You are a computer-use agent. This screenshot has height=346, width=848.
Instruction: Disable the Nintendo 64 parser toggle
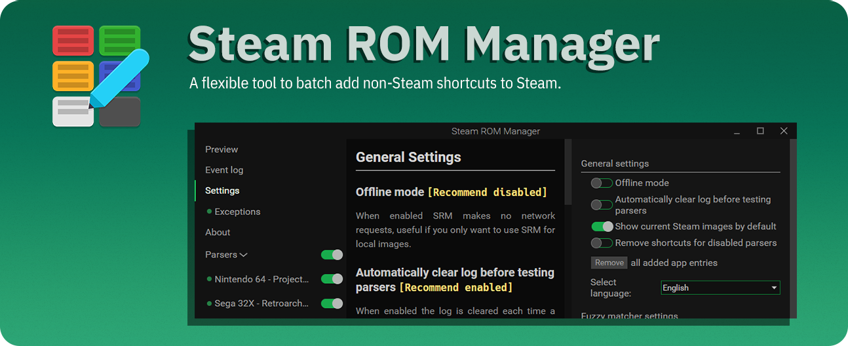[332, 279]
